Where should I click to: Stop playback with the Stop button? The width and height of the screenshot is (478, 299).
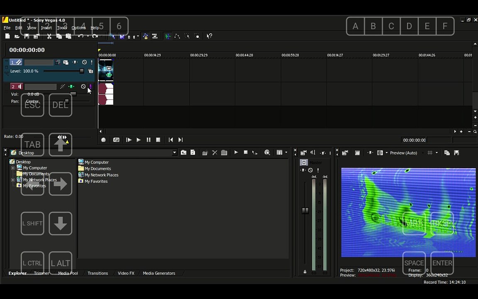[158, 140]
